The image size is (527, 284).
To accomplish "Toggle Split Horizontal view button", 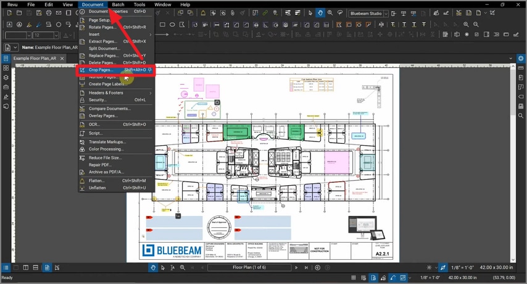I will click(x=36, y=267).
